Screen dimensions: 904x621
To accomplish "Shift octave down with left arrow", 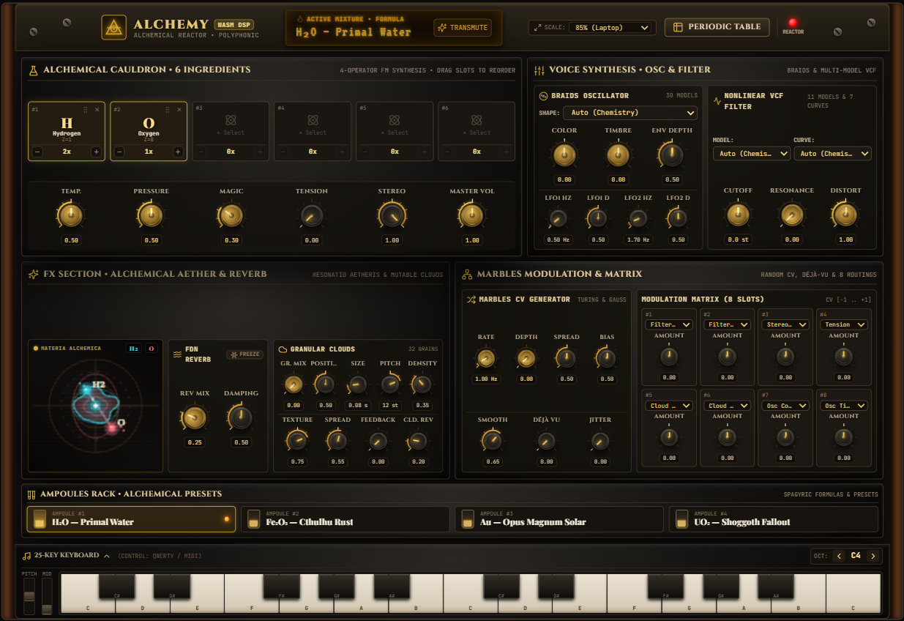I will click(x=839, y=556).
